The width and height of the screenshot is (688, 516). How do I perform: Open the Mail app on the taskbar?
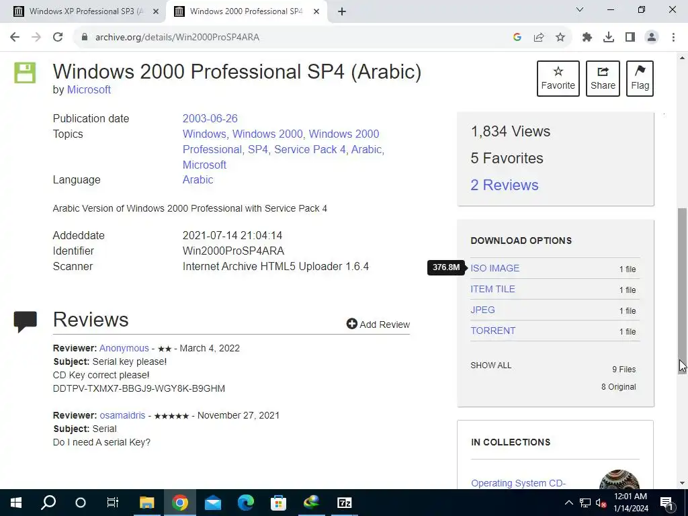(213, 503)
